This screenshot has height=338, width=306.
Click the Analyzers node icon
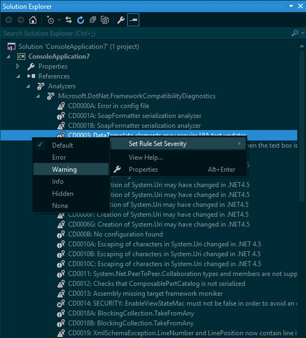coord(41,86)
